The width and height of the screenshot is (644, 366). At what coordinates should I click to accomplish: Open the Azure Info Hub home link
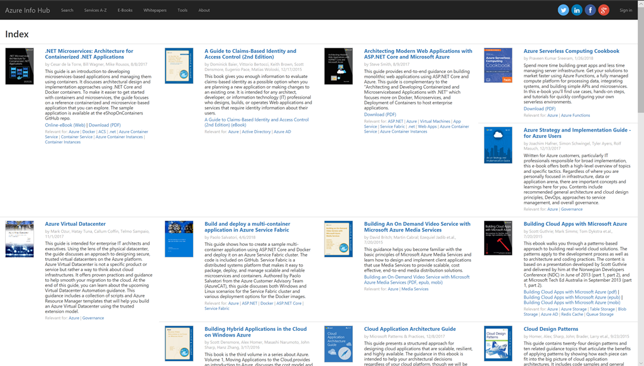pyautogui.click(x=28, y=10)
